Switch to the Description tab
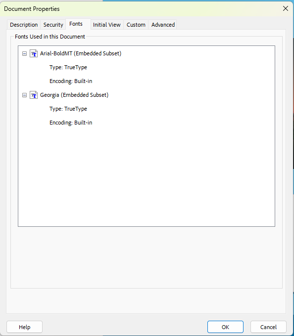Image resolution: width=294 pixels, height=336 pixels. pos(24,25)
